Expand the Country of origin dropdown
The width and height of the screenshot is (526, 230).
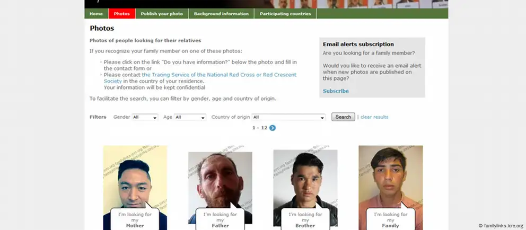pyautogui.click(x=288, y=117)
